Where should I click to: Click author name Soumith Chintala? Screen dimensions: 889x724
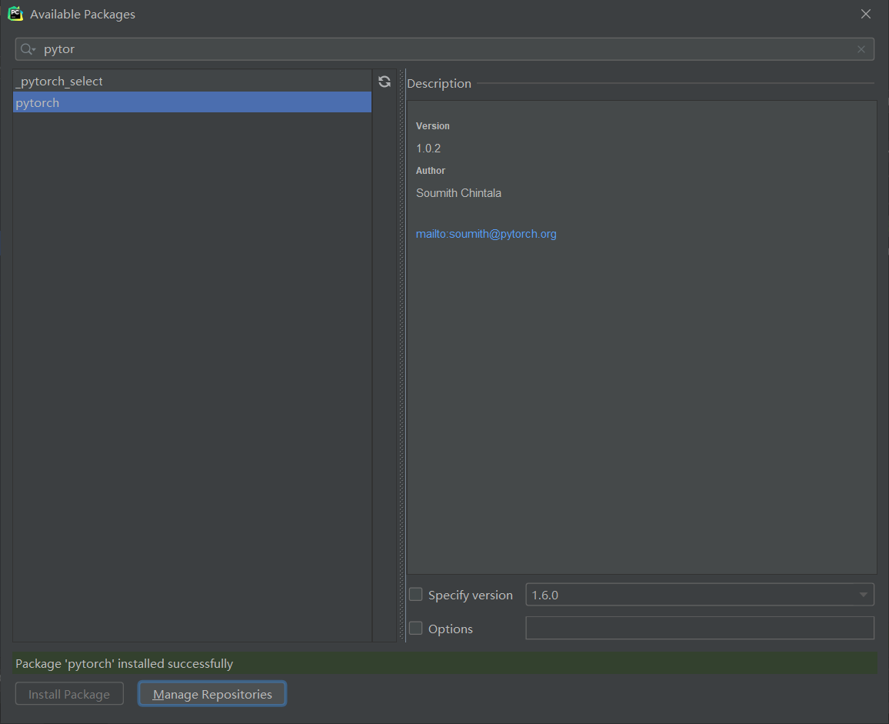458,193
